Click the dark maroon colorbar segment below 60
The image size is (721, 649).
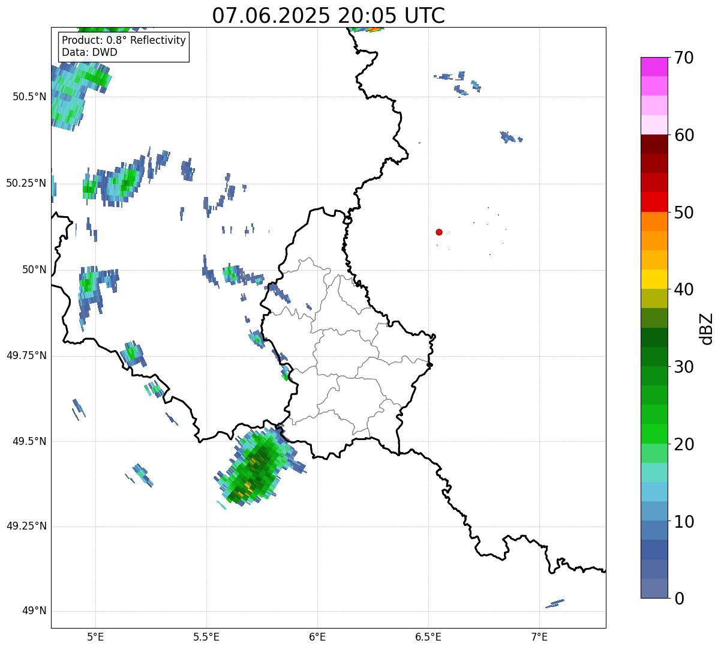point(654,144)
